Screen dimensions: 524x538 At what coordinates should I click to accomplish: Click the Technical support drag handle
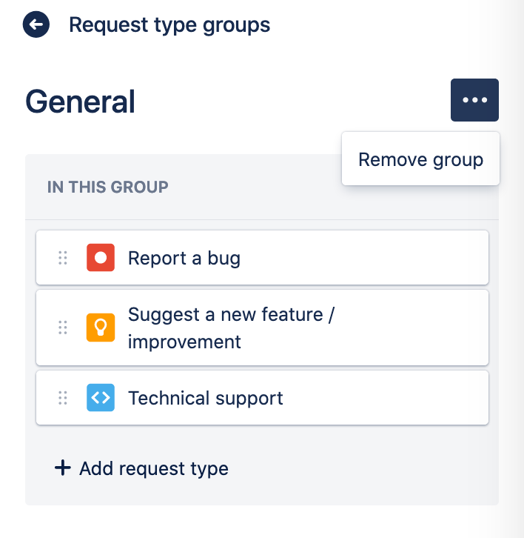tap(63, 398)
